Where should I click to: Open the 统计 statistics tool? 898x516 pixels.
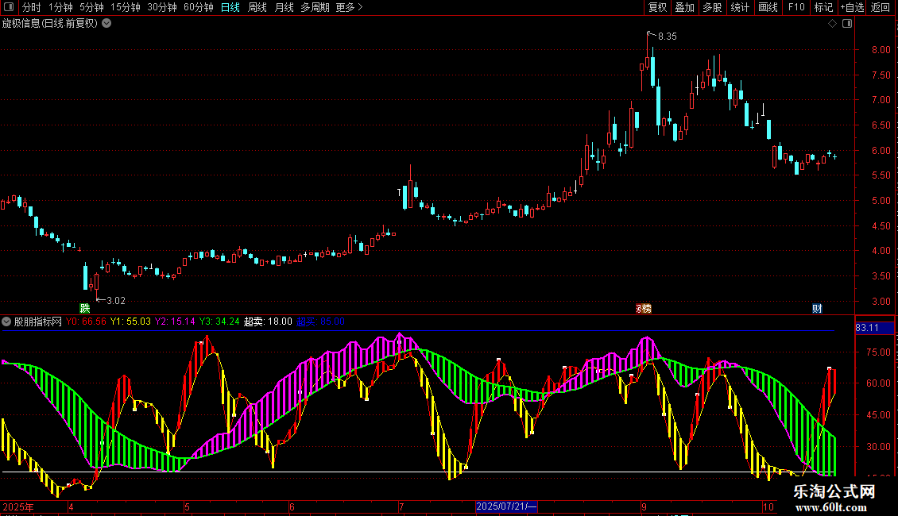point(739,7)
